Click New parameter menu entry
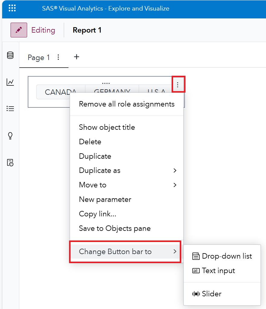Viewport: 266px width, 309px height. tap(105, 199)
